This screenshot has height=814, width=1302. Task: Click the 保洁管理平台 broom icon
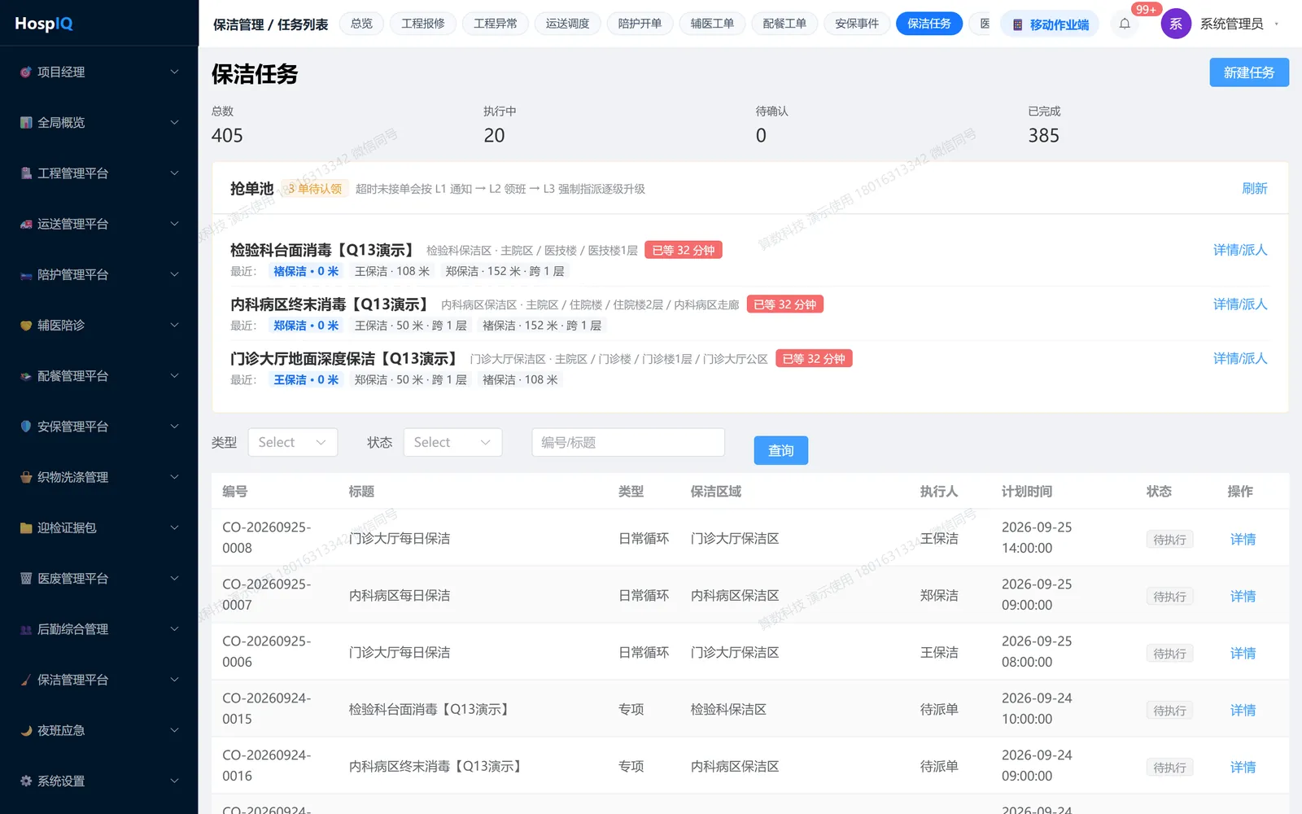[26, 679]
